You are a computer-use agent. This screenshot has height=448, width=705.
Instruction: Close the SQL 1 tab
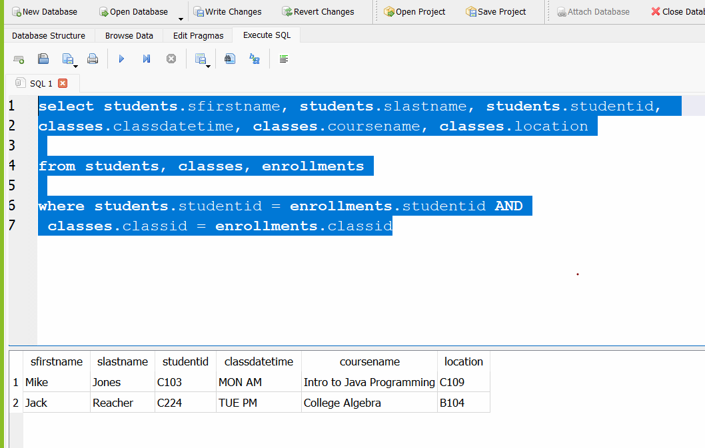63,83
